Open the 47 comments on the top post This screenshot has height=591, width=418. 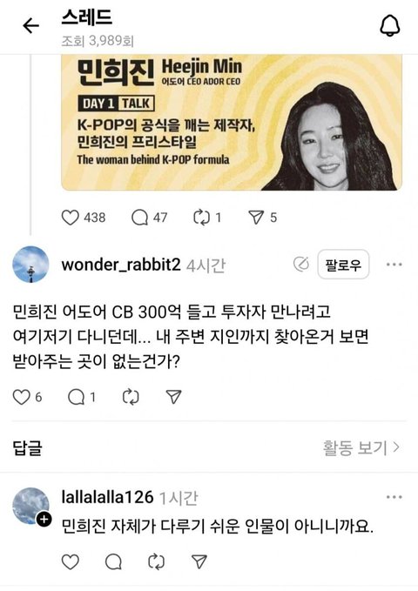point(139,218)
